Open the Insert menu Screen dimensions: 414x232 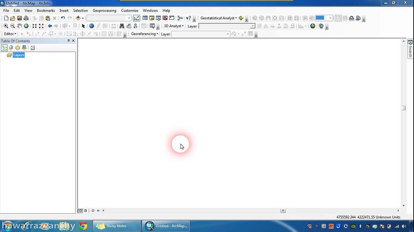[x=64, y=11]
